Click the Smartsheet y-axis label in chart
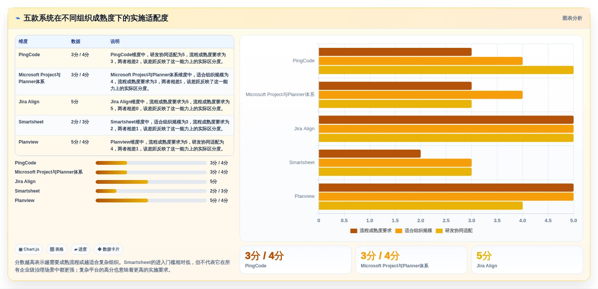Viewport: 598px width, 289px height. [x=302, y=163]
